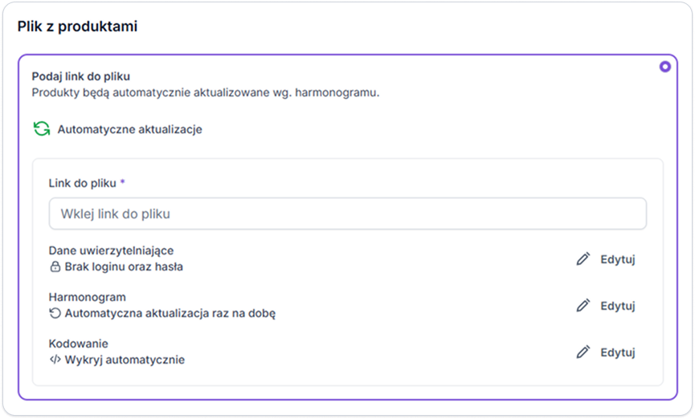695x419 pixels.
Task: Click into the Wklej link do pliku field
Action: point(347,214)
